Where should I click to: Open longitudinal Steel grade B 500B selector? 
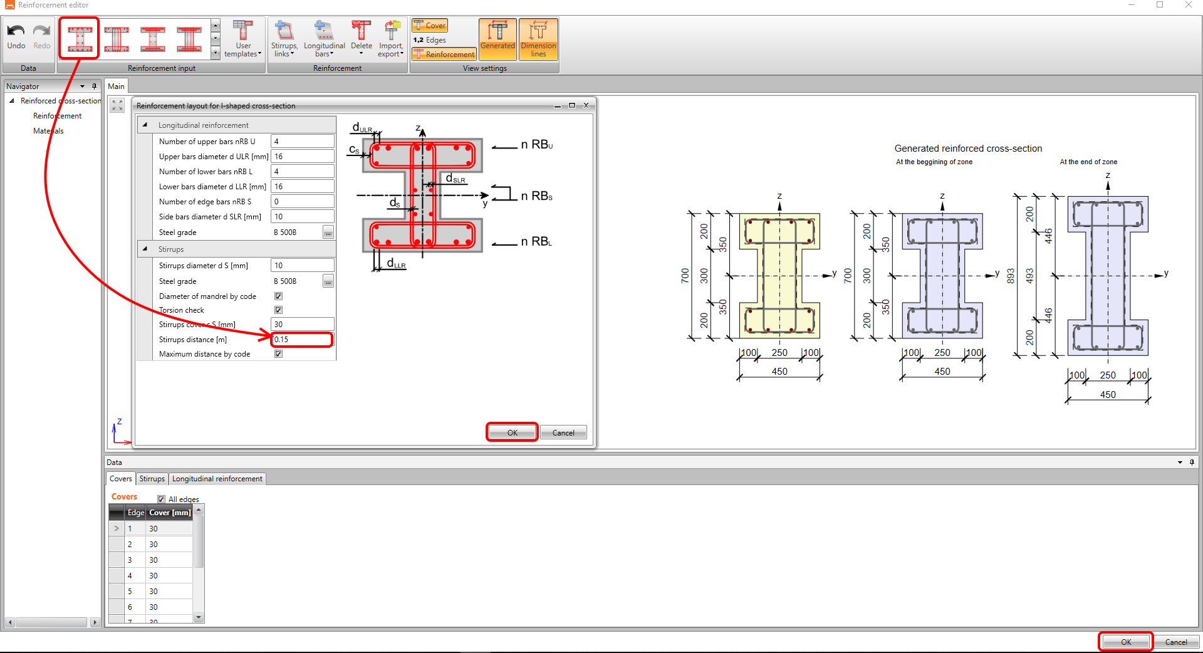coord(328,233)
